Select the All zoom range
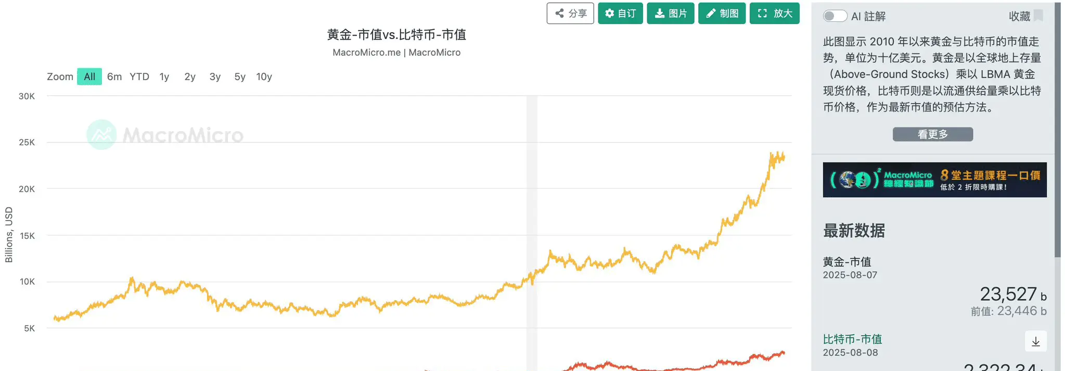The height and width of the screenshot is (371, 1065). pos(89,76)
